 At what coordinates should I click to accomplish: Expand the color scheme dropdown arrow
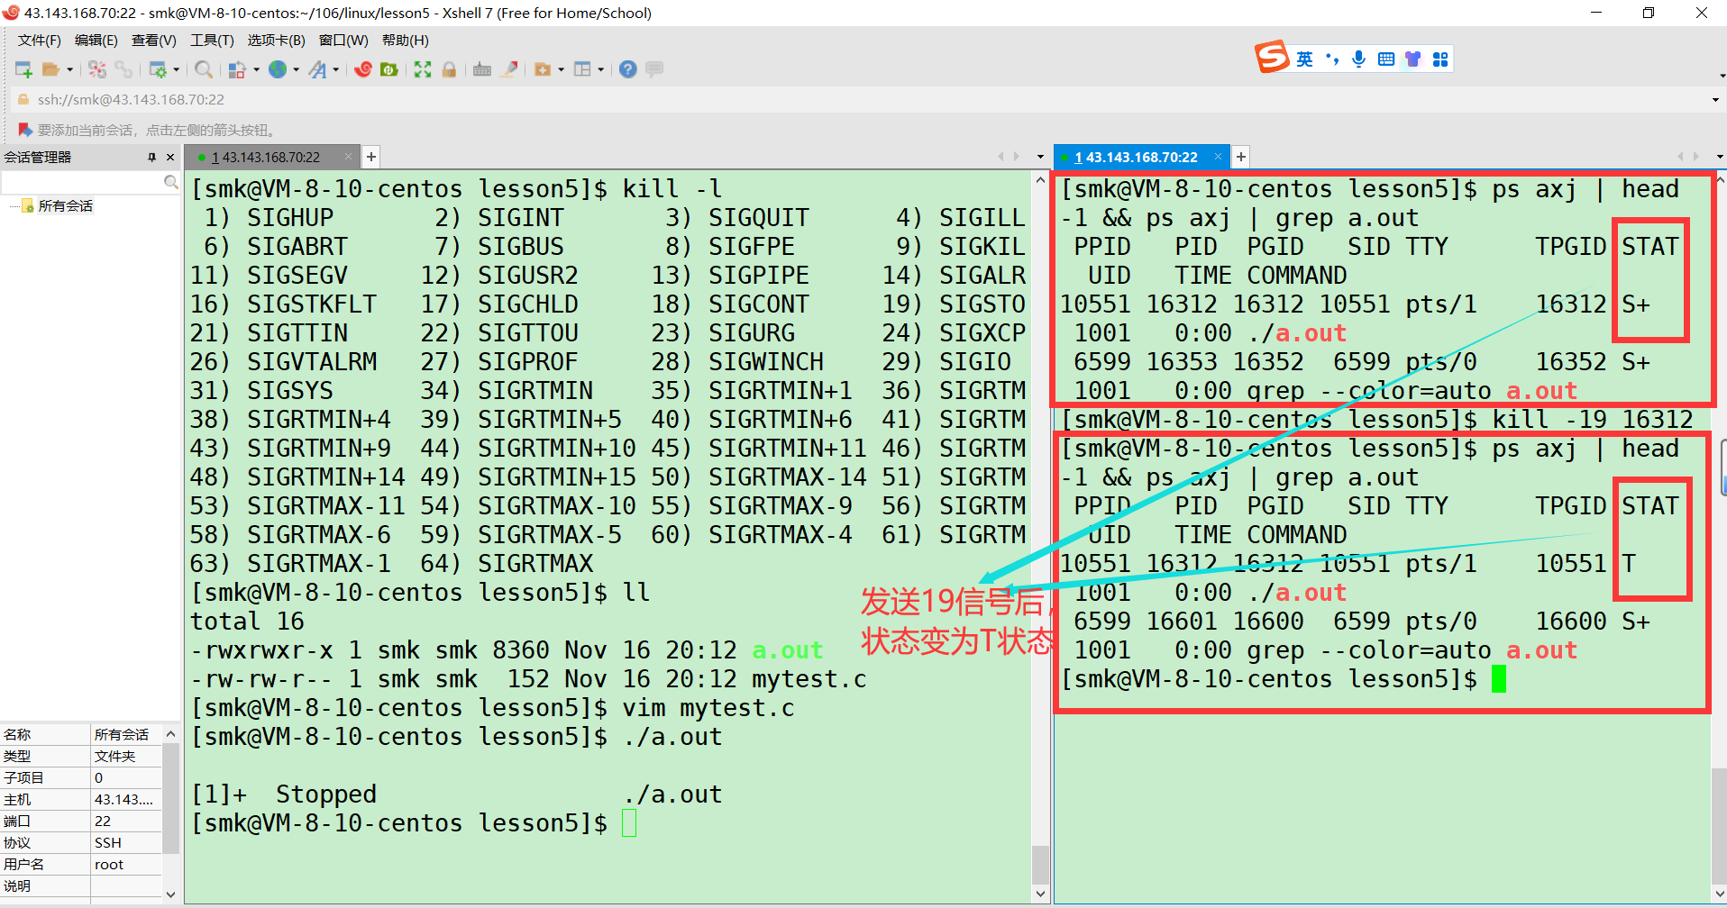coord(257,69)
